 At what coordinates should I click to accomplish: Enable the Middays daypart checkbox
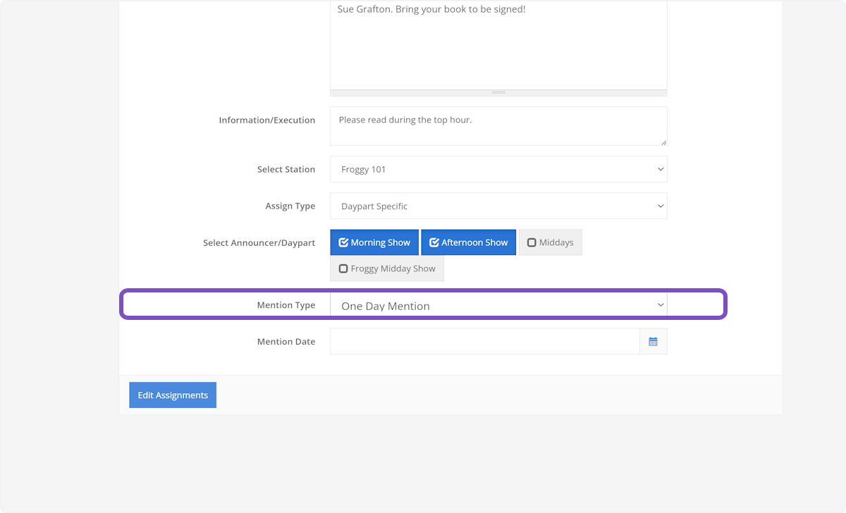pos(550,242)
